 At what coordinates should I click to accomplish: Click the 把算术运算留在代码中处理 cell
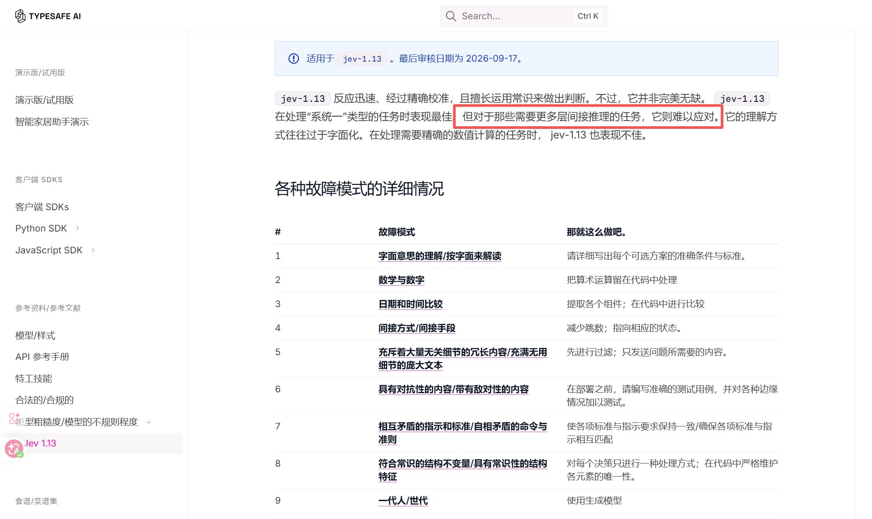click(622, 280)
